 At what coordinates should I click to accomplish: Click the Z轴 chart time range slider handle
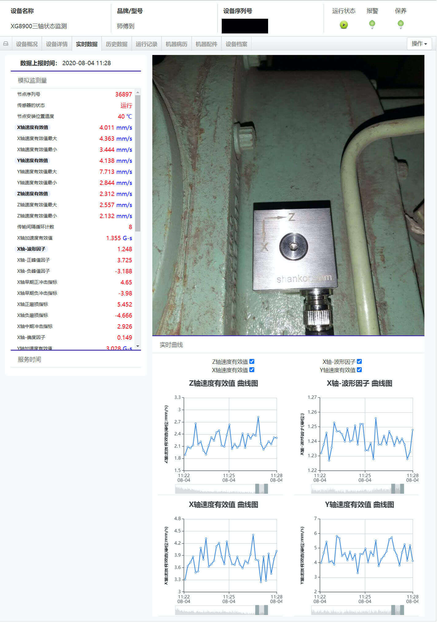pos(257,489)
